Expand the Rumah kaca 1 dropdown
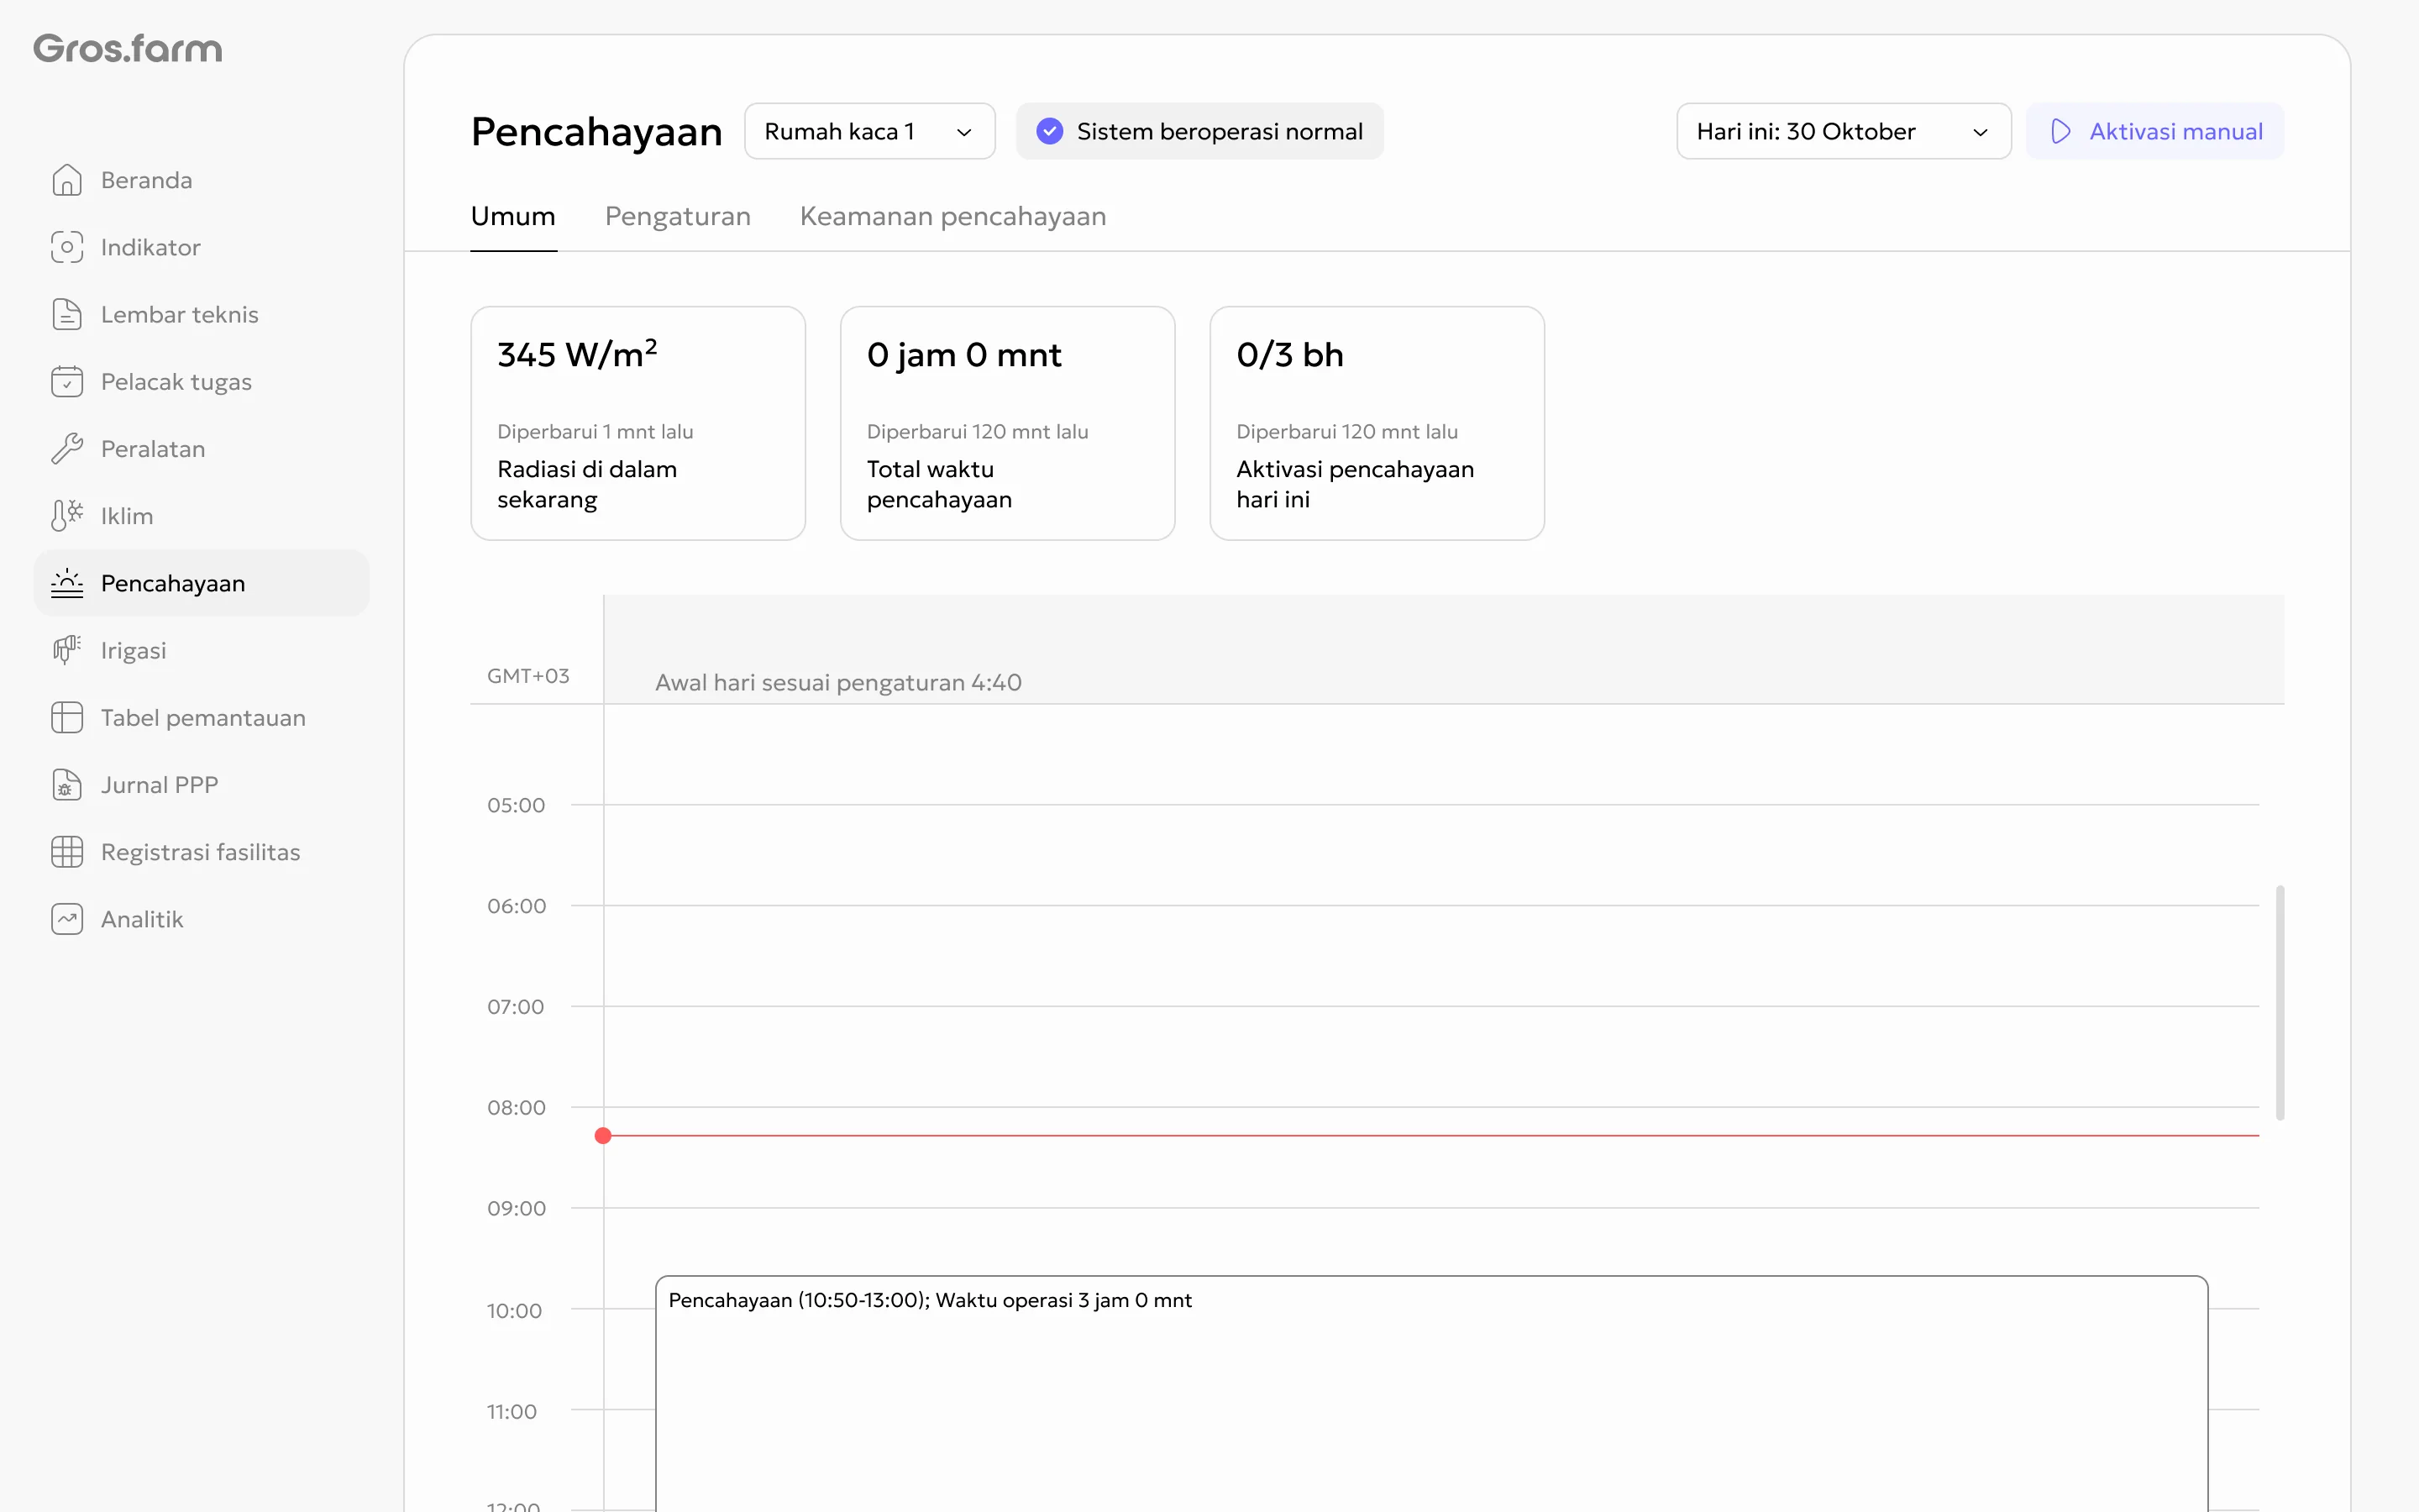Viewport: 2419px width, 1512px height. (869, 131)
